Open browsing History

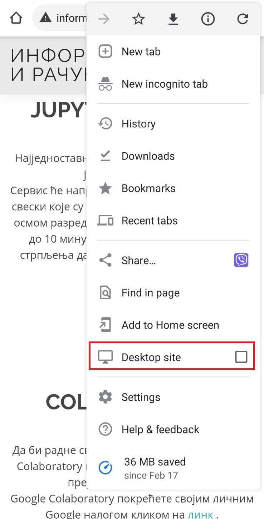click(x=138, y=124)
